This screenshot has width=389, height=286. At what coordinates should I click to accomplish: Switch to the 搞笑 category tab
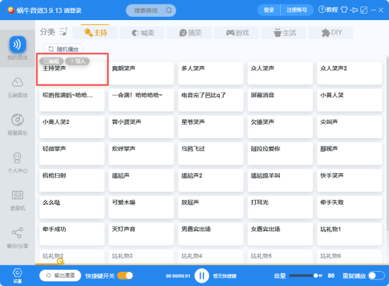tap(189, 32)
